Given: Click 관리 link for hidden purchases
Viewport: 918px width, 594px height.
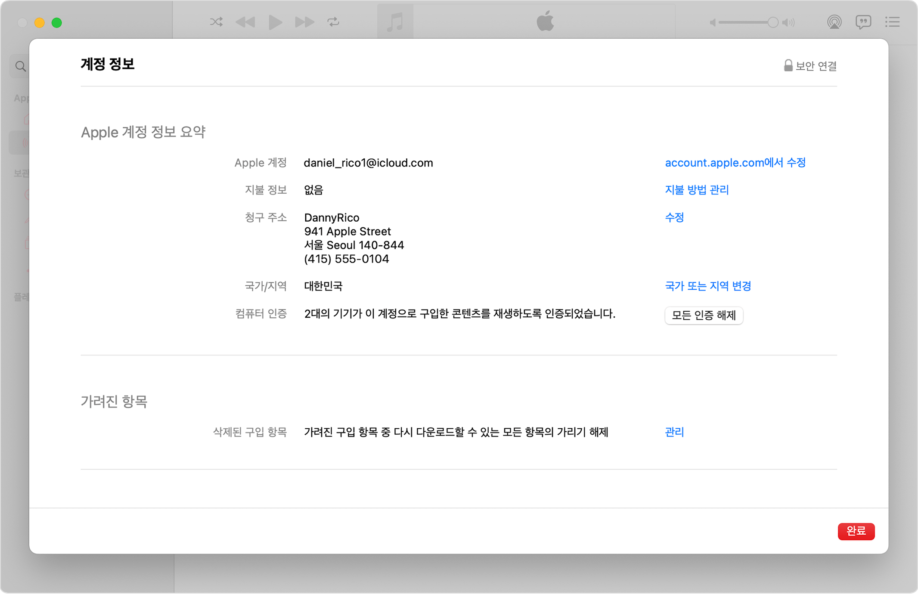Looking at the screenshot, I should click(x=675, y=432).
